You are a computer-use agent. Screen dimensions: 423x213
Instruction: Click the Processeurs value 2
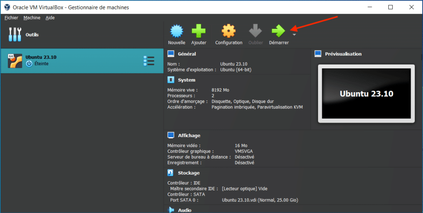(x=213, y=96)
